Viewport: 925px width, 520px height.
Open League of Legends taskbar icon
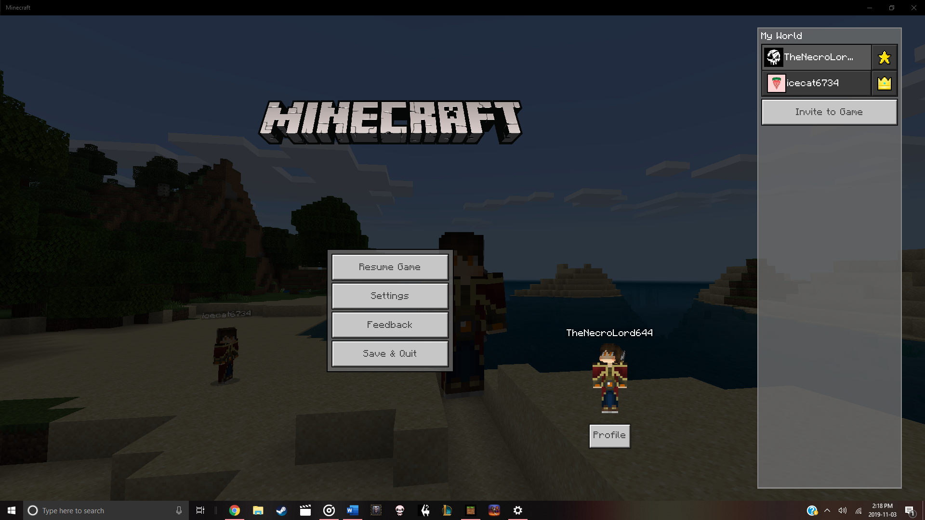[447, 510]
